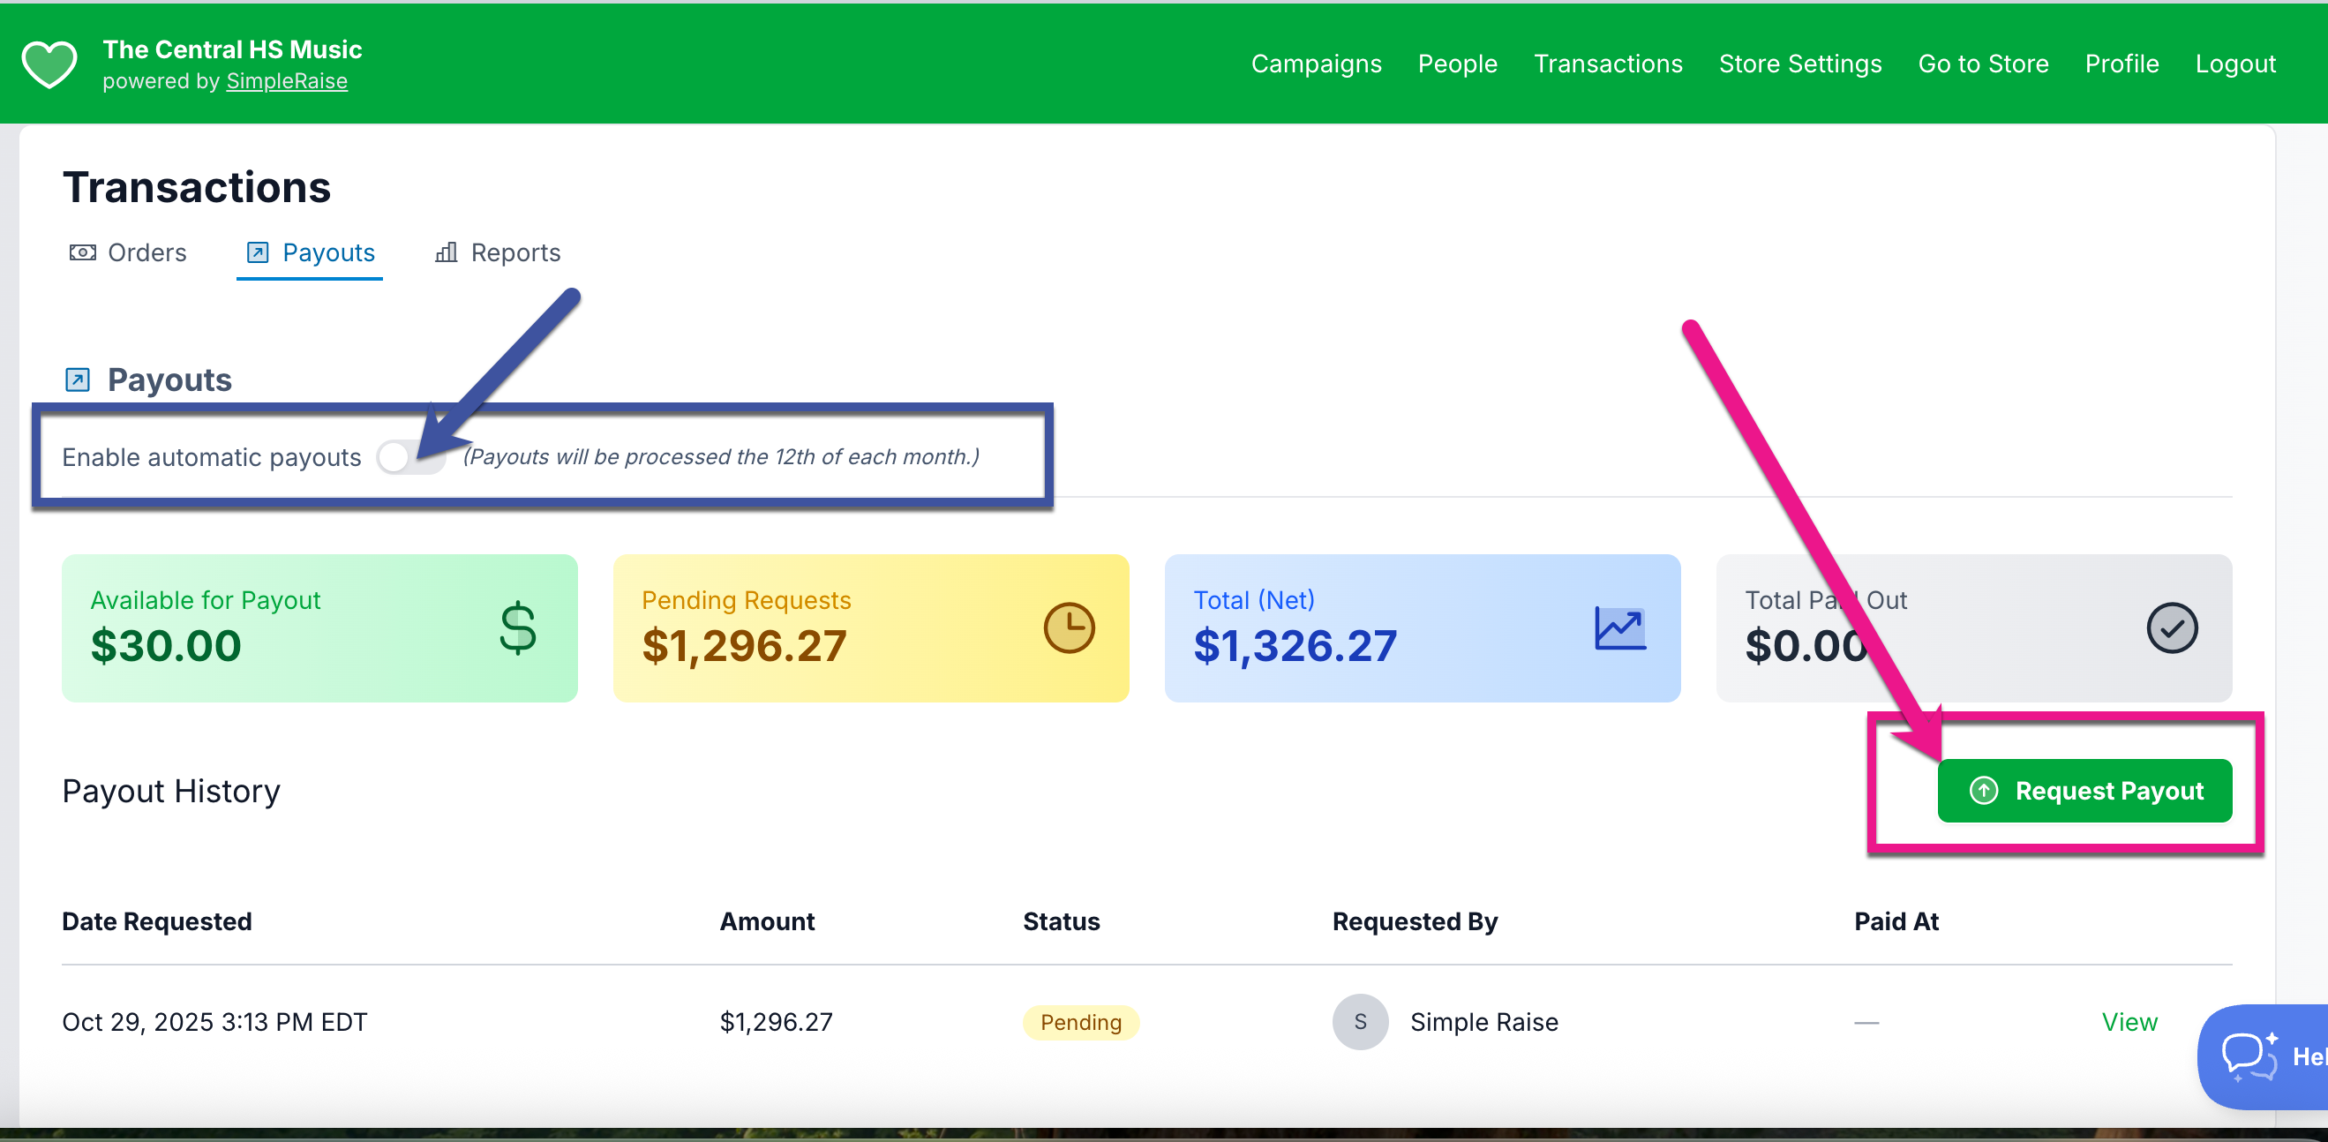Click the SimpleRaise heart logo
The width and height of the screenshot is (2328, 1142).
coord(49,64)
